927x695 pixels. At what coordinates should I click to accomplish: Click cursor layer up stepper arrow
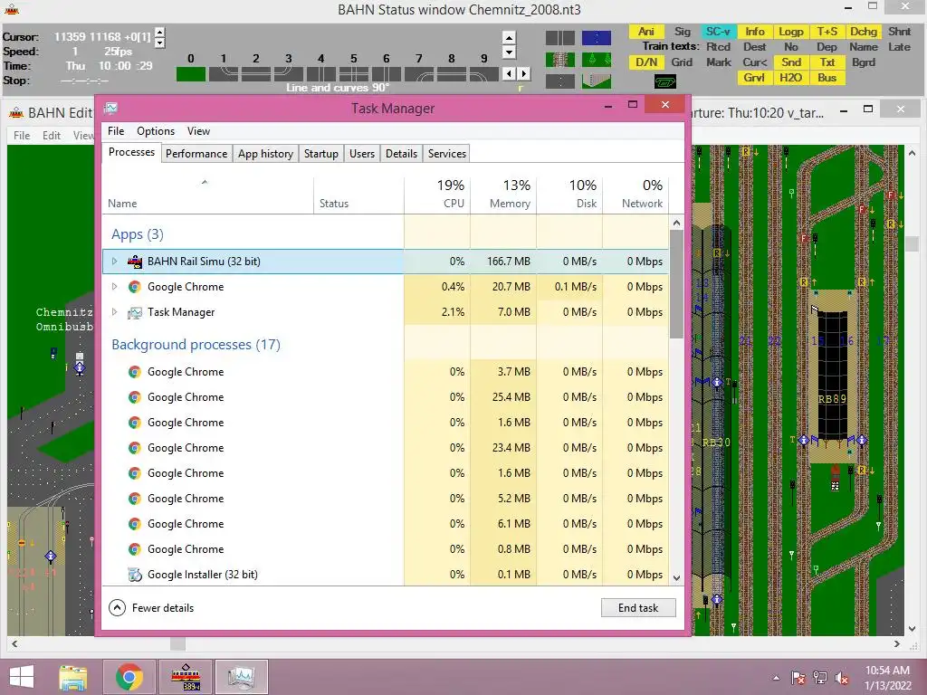point(159,32)
